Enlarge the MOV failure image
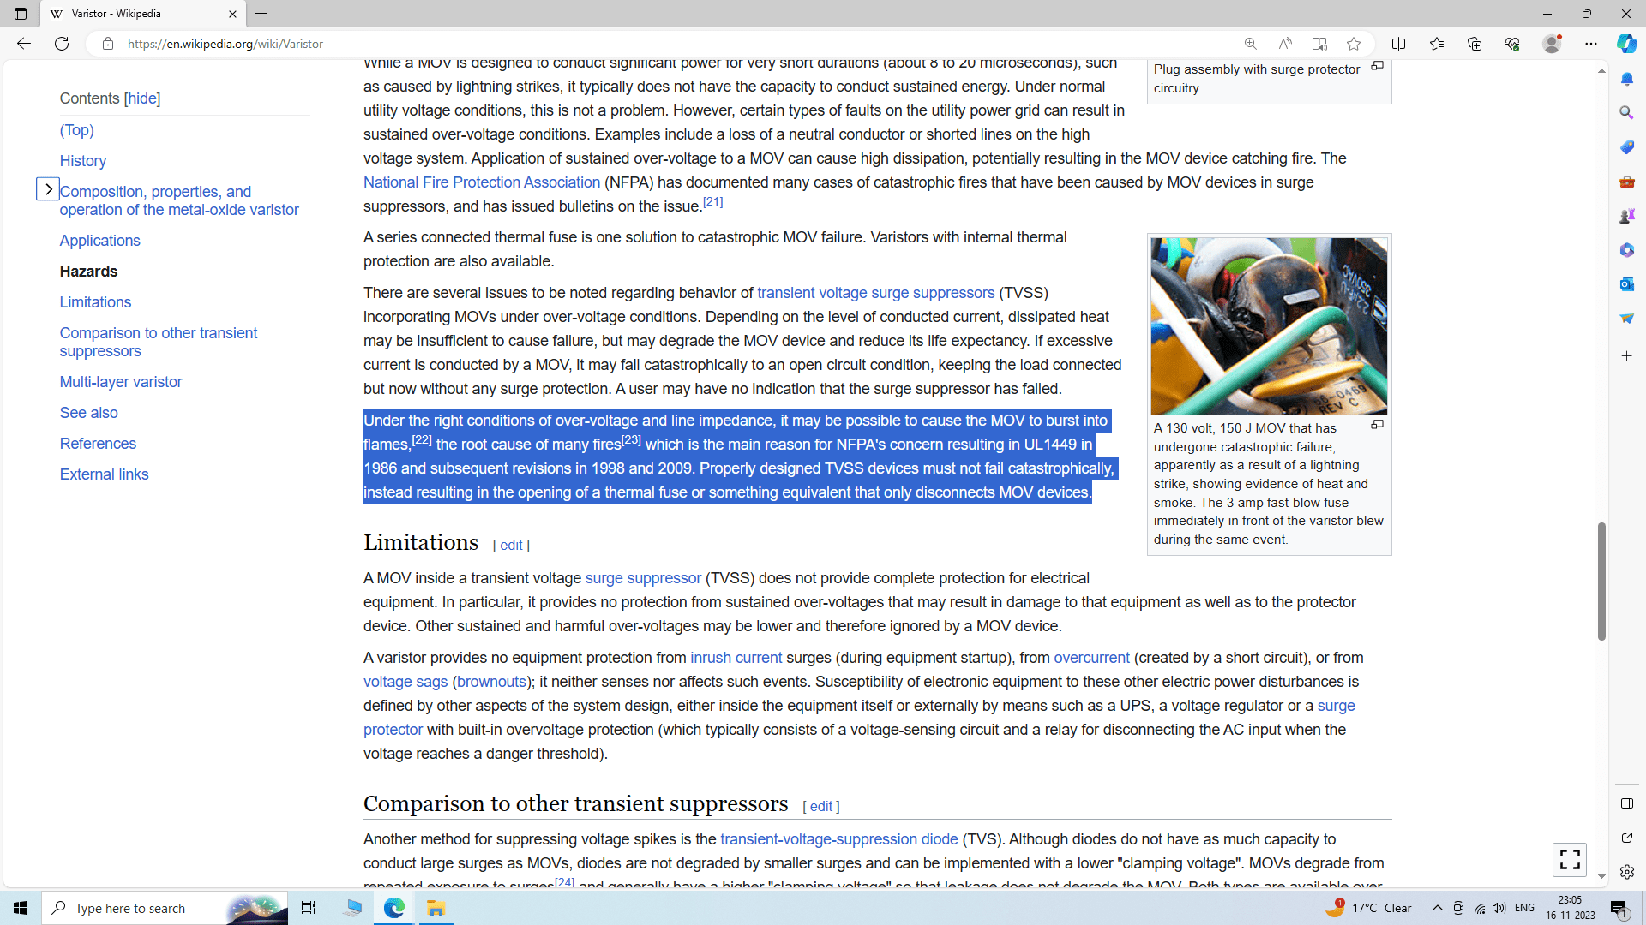 point(1378,424)
